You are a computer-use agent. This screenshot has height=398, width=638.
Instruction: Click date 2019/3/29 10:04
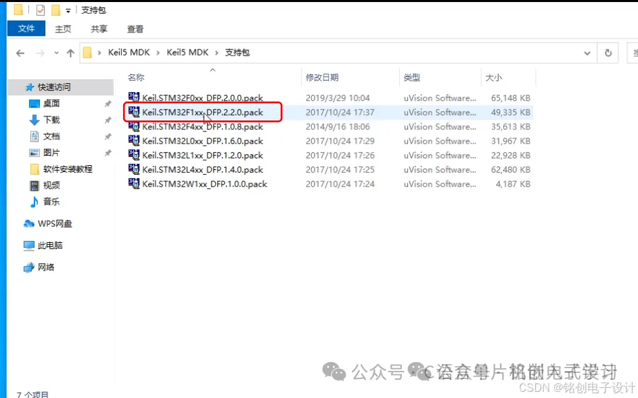coord(338,97)
